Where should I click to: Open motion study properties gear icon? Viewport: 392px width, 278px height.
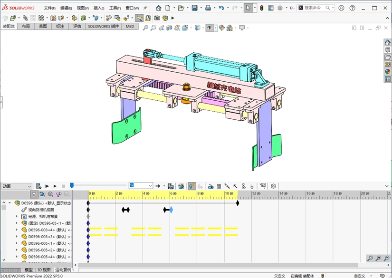(x=273, y=186)
